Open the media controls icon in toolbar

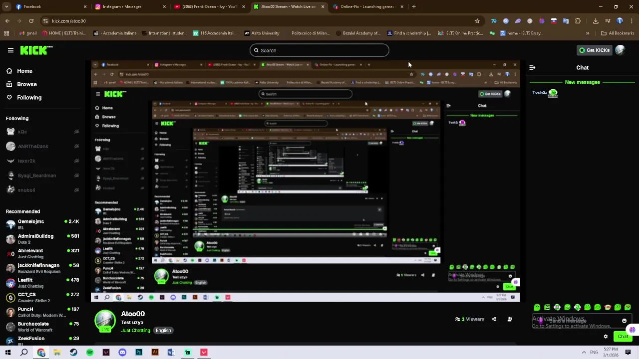pos(608,21)
